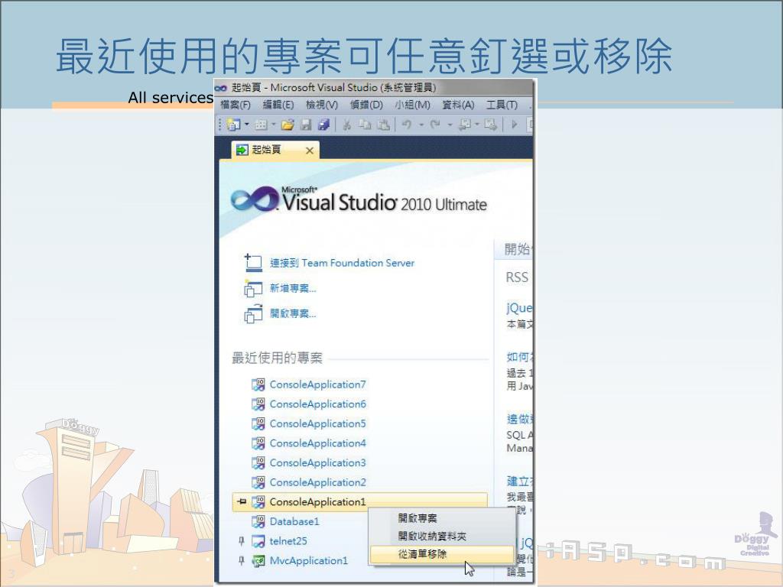Click the 新增專案... link
Screen dimensions: 783x587
(x=293, y=288)
